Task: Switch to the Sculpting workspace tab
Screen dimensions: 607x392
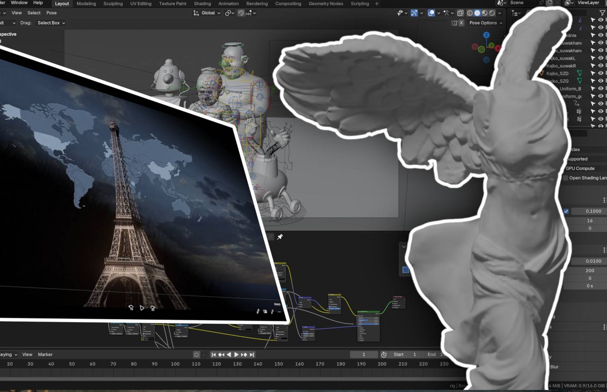Action: (113, 4)
